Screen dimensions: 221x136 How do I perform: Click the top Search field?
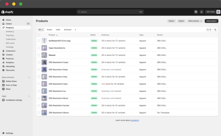click(110, 12)
